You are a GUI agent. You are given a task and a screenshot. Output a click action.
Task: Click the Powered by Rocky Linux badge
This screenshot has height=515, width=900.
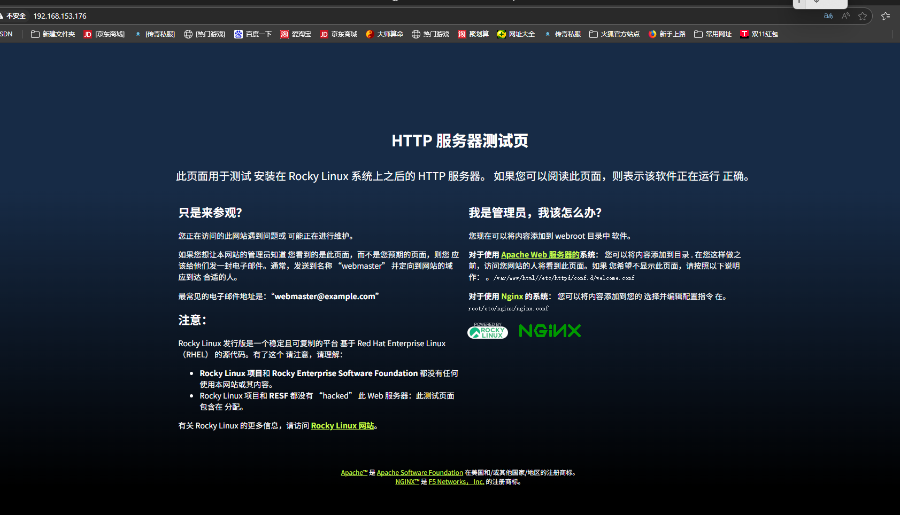(488, 331)
